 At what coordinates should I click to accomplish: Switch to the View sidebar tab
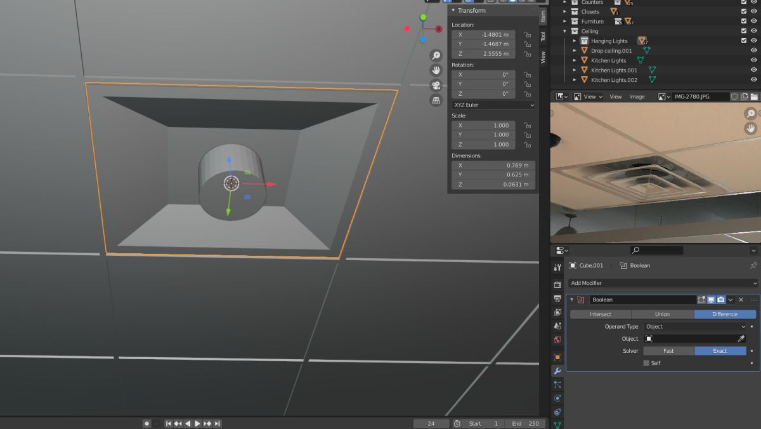543,57
